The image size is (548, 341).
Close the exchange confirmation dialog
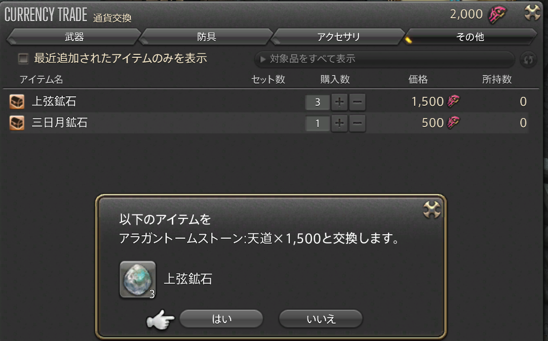pyautogui.click(x=432, y=210)
